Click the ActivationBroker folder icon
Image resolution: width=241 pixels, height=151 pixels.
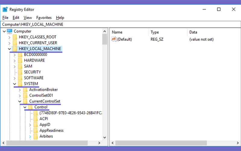pyautogui.click(x=25, y=90)
